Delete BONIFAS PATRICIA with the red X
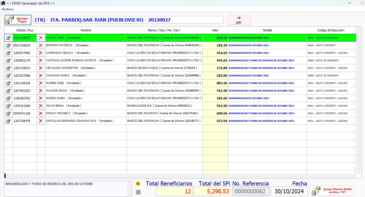 41,45
